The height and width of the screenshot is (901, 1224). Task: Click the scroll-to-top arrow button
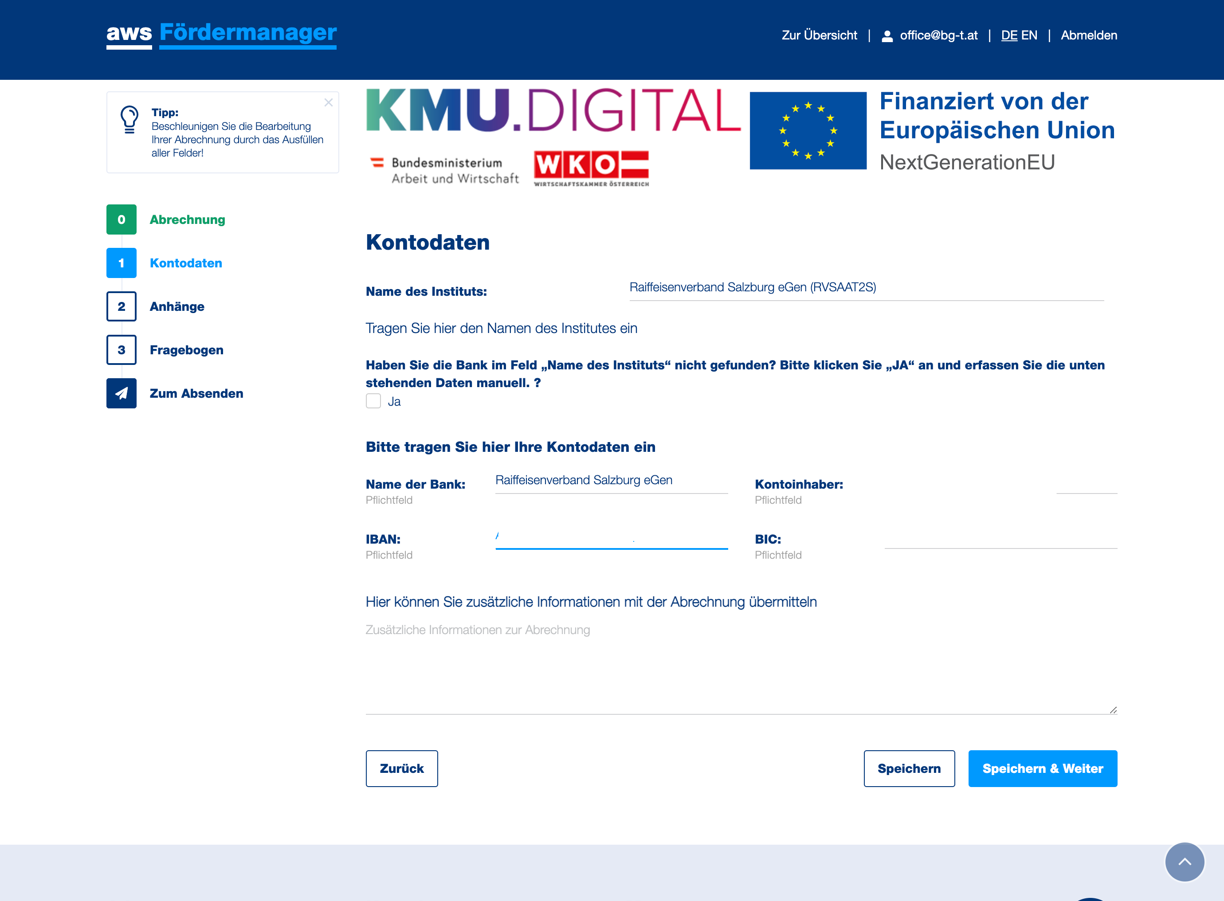pyautogui.click(x=1184, y=862)
